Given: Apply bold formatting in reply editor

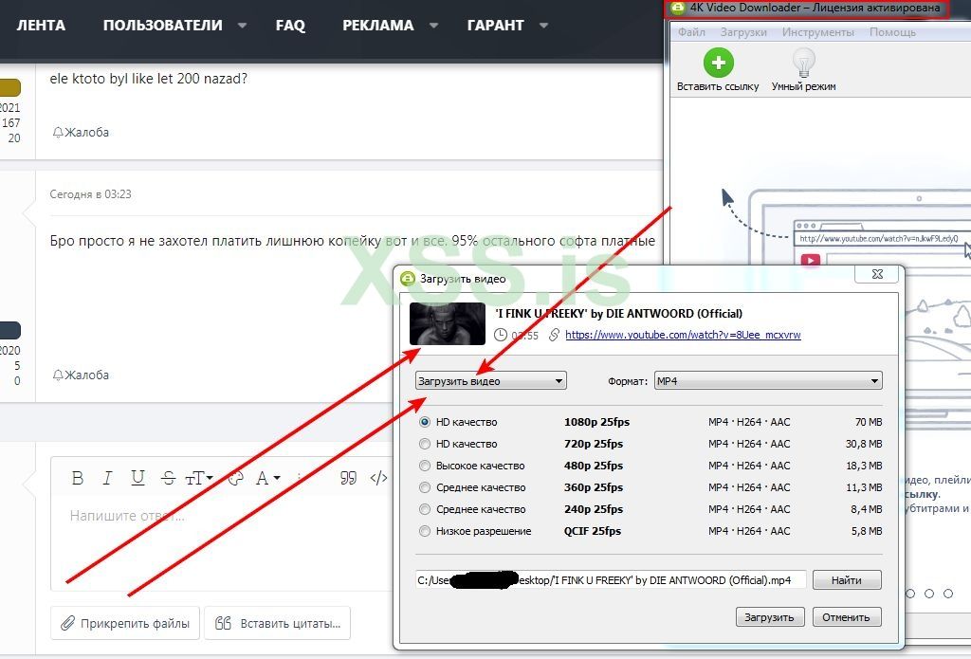Looking at the screenshot, I should click(78, 478).
